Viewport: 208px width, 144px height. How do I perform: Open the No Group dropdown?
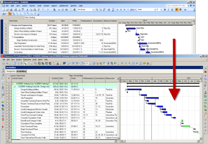coord(86,9)
